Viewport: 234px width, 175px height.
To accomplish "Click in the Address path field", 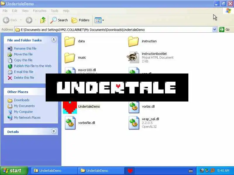I will (x=113, y=30).
